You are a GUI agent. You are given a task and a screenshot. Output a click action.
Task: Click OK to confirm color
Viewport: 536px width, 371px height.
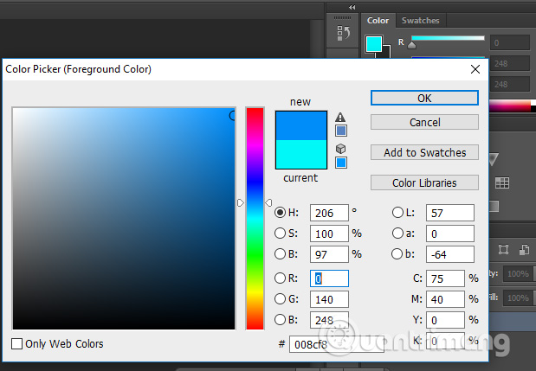(424, 98)
